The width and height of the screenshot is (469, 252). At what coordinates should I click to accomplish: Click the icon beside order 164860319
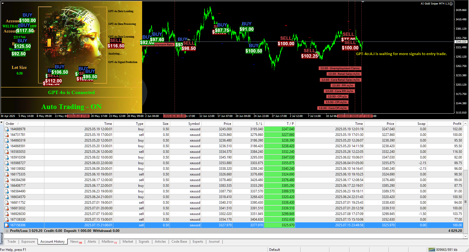tap(7, 140)
